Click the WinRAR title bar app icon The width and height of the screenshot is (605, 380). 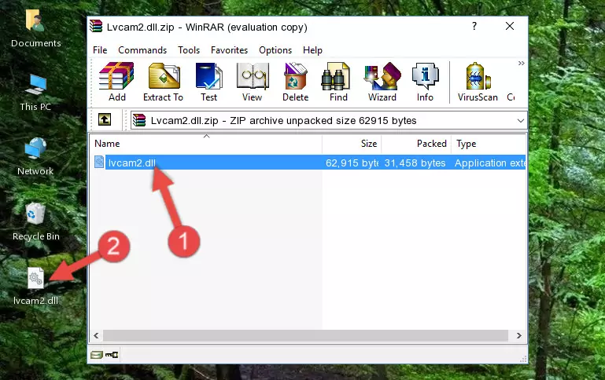pyautogui.click(x=96, y=26)
